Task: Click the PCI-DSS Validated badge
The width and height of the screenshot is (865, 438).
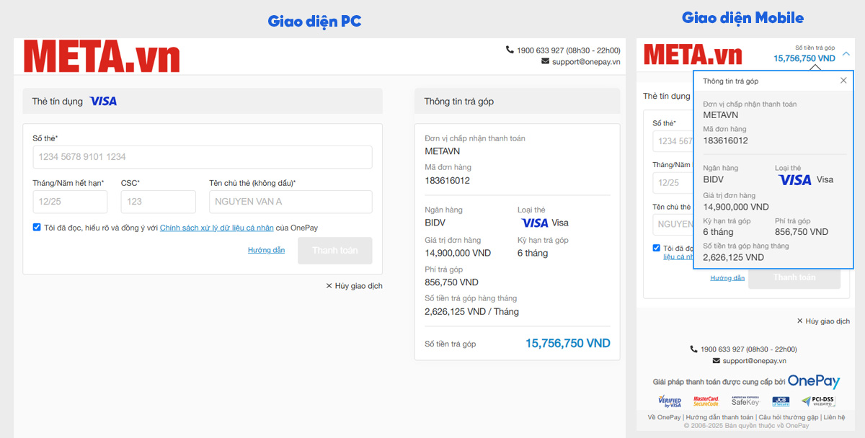Action: (818, 401)
